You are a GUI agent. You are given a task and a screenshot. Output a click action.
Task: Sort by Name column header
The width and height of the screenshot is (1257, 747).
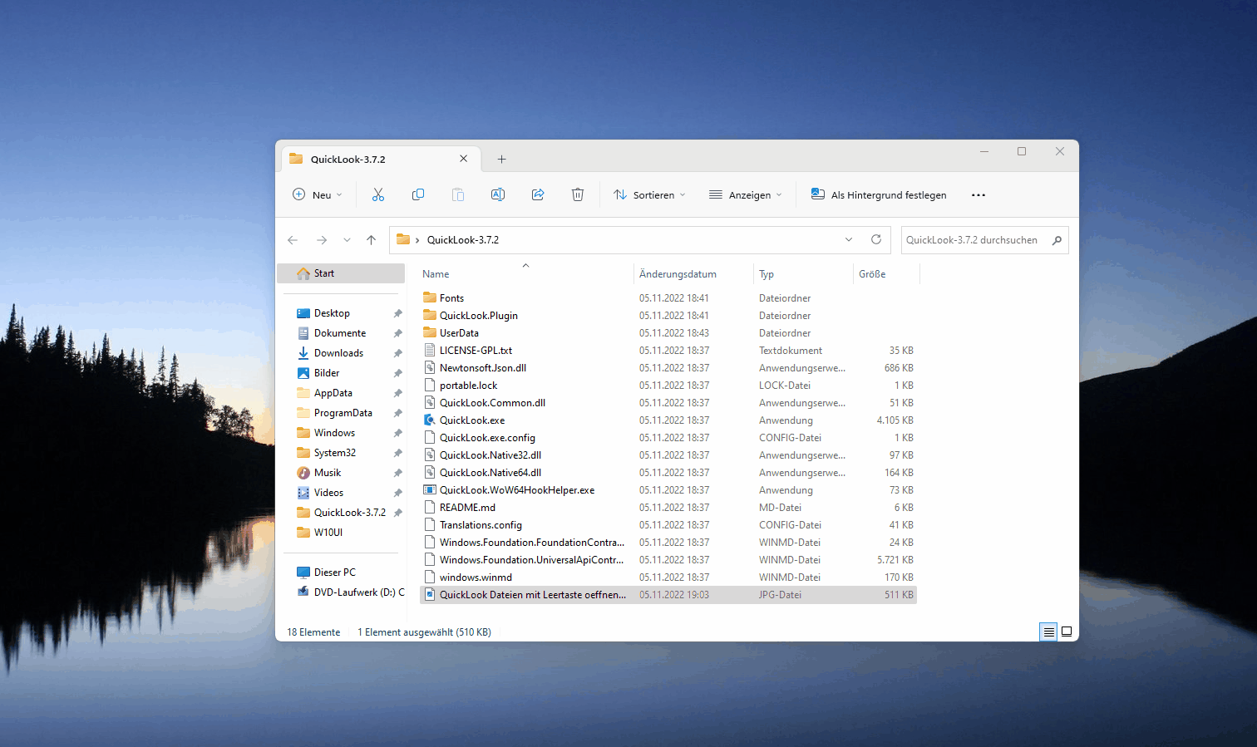tap(436, 274)
